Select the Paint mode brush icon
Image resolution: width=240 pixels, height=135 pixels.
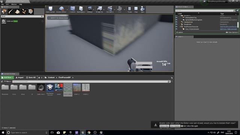click(x=11, y=12)
